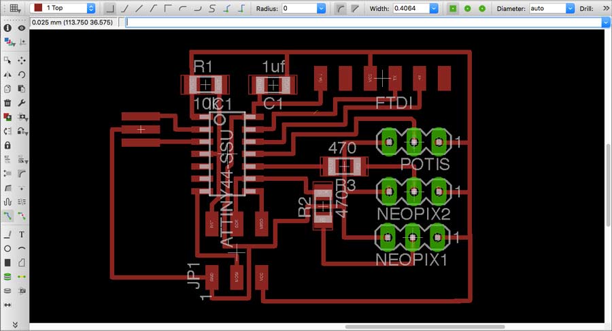Expand the Radius dropdown

(321, 8)
